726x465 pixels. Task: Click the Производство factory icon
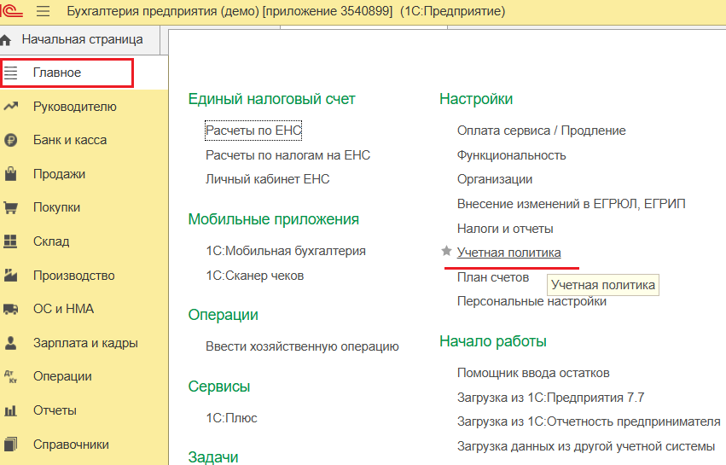click(x=10, y=275)
